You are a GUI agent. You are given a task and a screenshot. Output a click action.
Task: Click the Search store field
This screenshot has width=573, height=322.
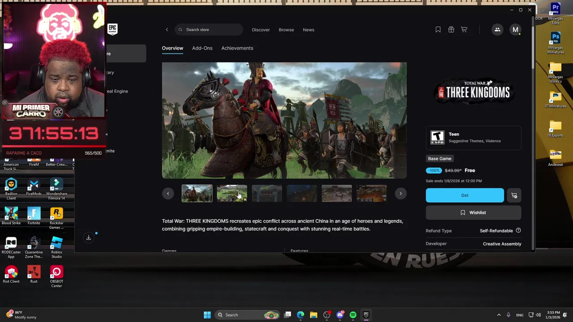[x=209, y=30]
